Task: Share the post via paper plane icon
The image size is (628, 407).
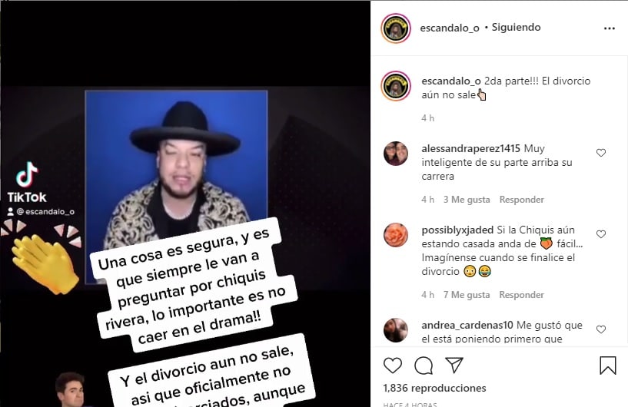Action: 454,365
